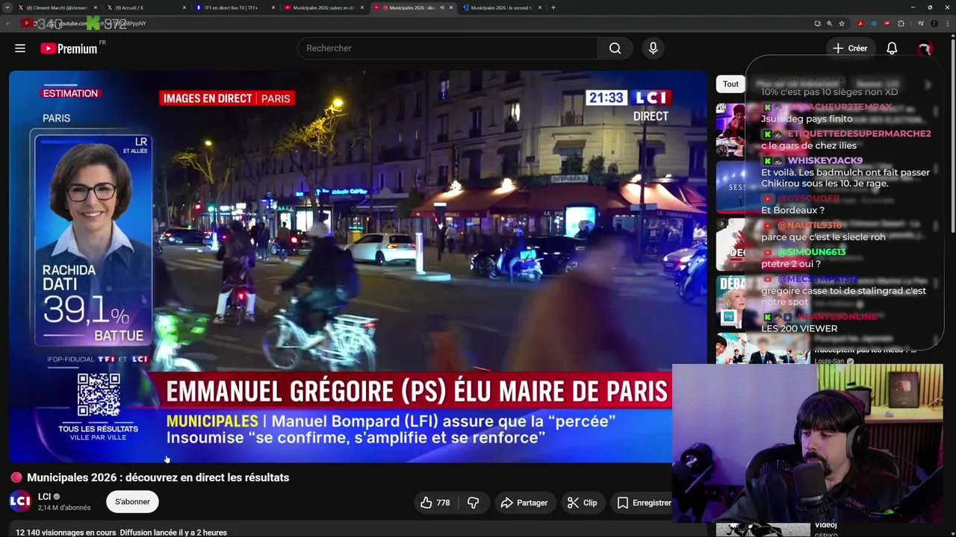This screenshot has width=956, height=537.
Task: Open browser zoom magnifier icon
Action: tap(829, 23)
